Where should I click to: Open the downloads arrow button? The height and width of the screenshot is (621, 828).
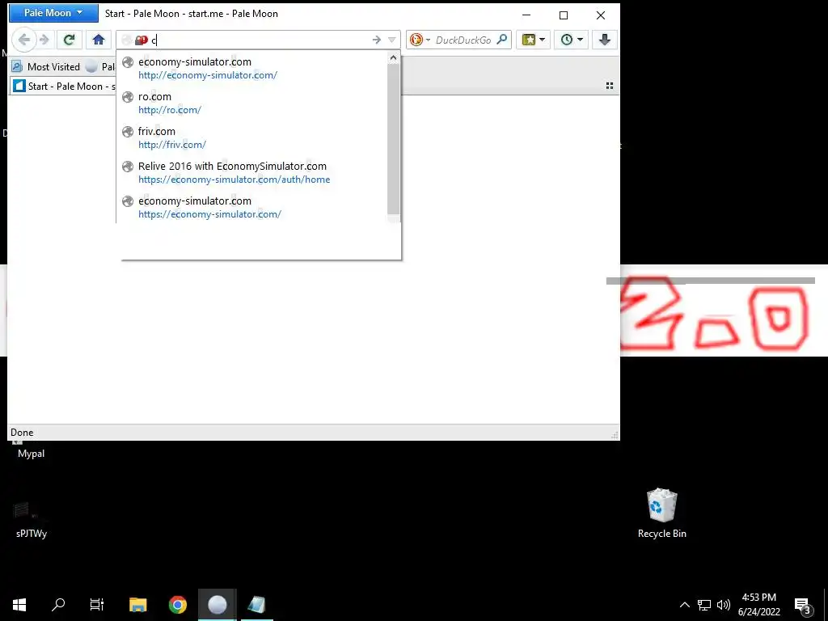[x=605, y=40]
